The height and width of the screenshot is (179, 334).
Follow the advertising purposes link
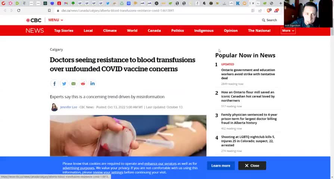[78, 168]
